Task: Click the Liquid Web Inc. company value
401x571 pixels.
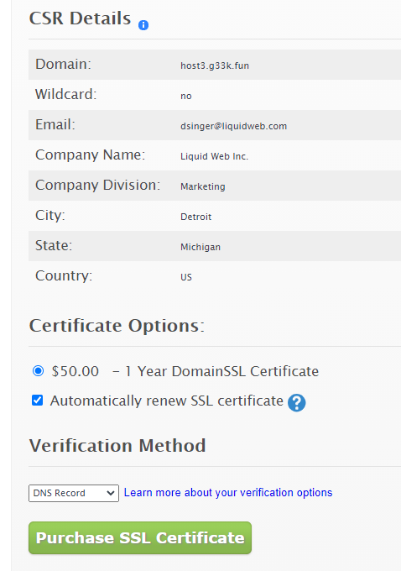Action: tap(214, 156)
